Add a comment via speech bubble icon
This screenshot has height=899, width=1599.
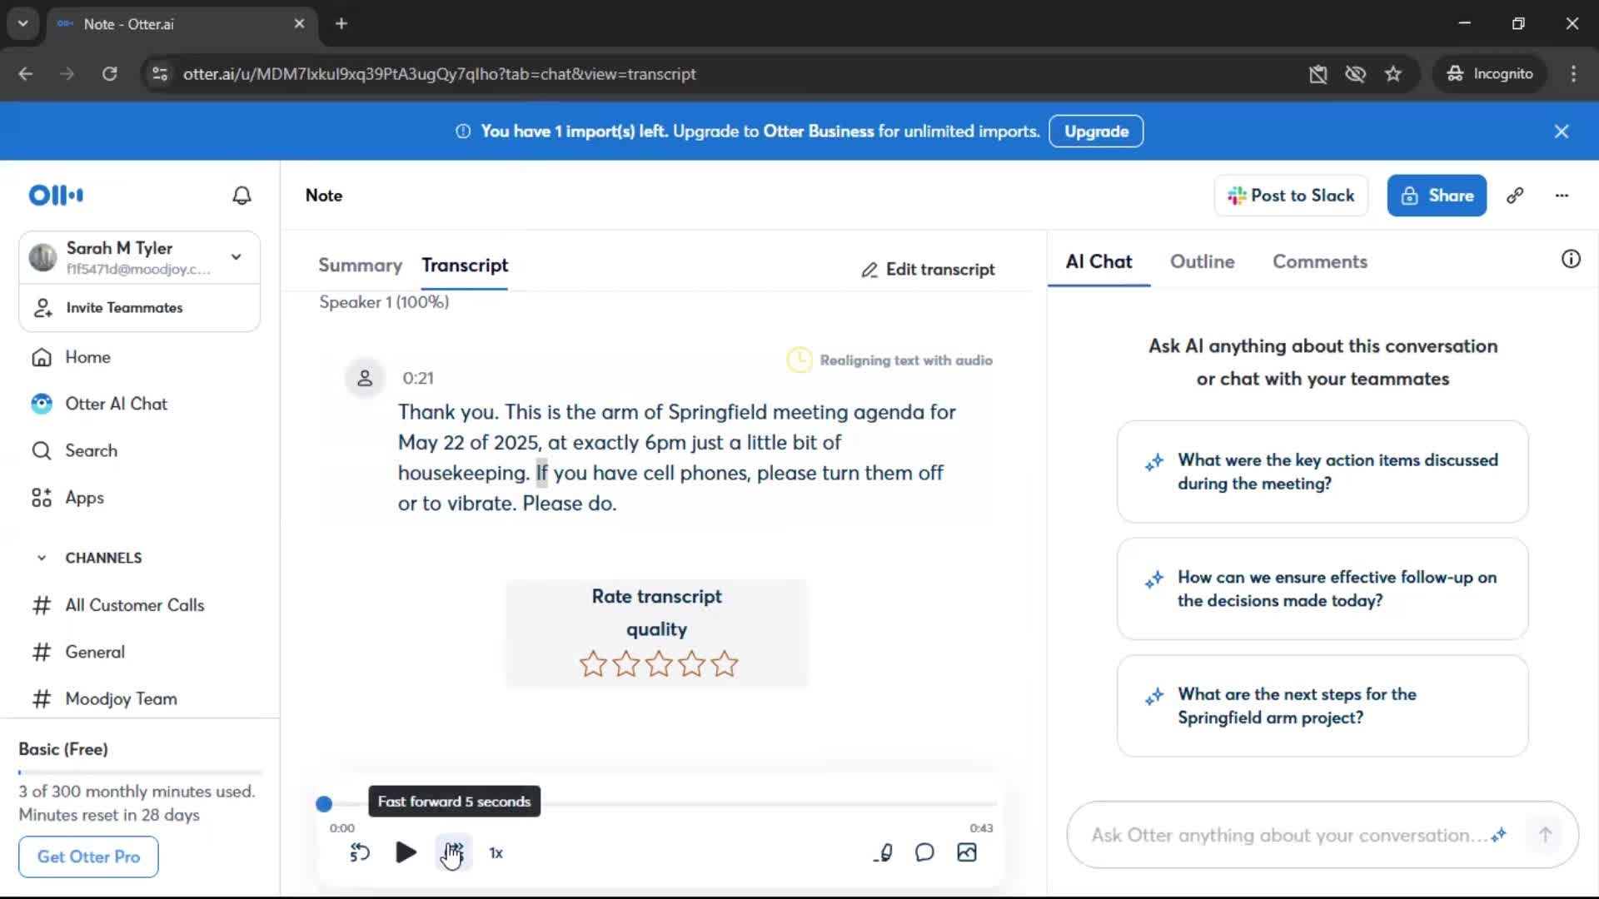pyautogui.click(x=924, y=852)
